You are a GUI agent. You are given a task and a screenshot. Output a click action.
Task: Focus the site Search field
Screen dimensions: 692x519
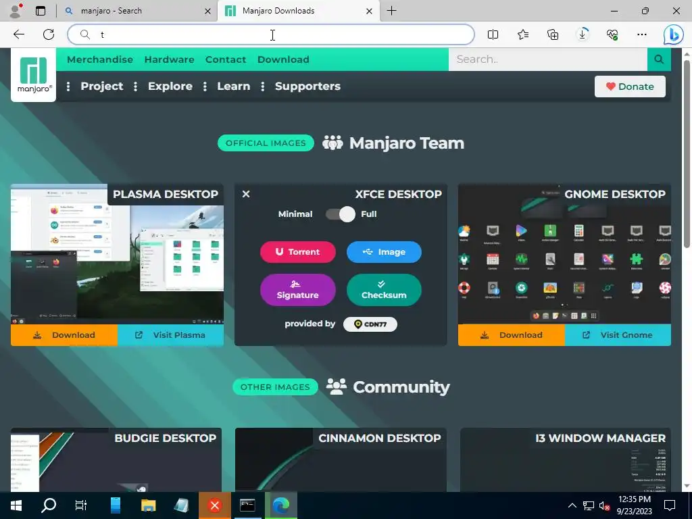point(547,59)
